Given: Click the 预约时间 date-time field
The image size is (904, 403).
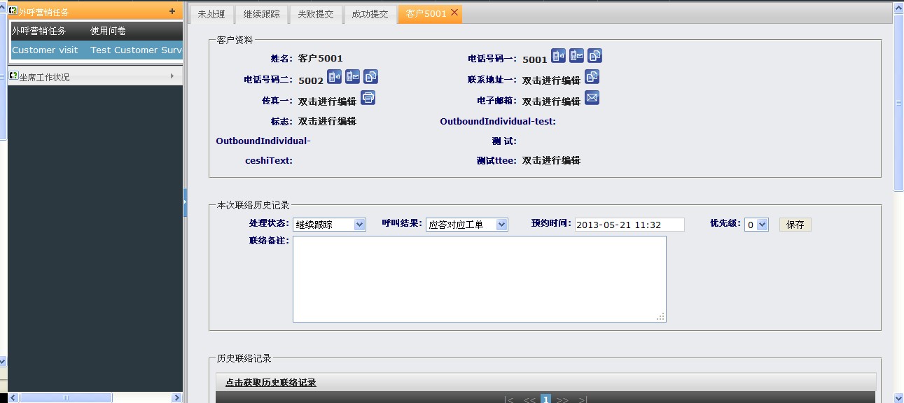Looking at the screenshot, I should tap(629, 225).
